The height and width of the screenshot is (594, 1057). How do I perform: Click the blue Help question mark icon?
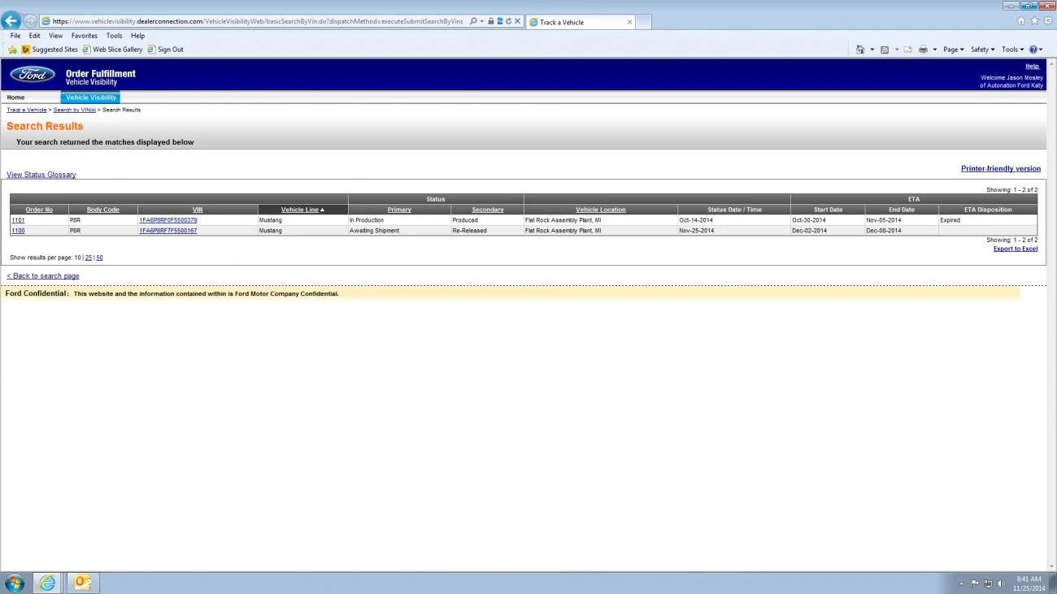(x=1033, y=50)
